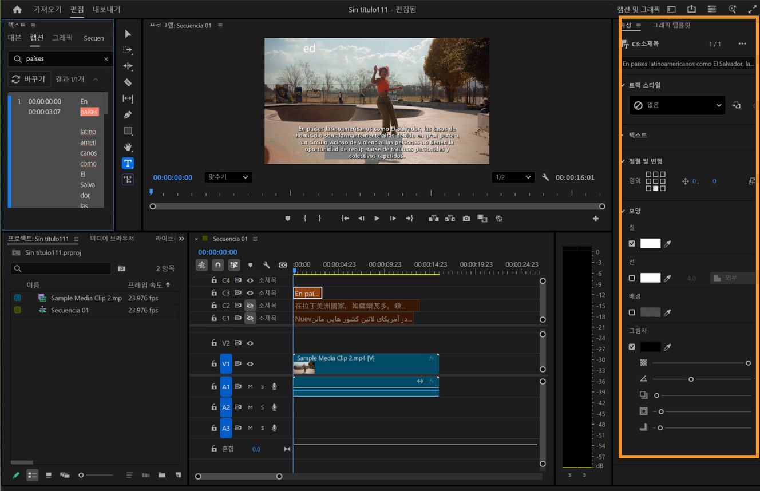
Task: Click the Home icon at top left
Action: pos(17,9)
